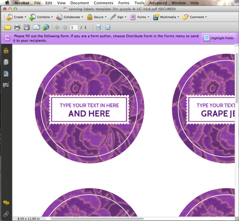Print the document with printer icon
This screenshot has height=221, width=239.
pyautogui.click(x=17, y=27)
